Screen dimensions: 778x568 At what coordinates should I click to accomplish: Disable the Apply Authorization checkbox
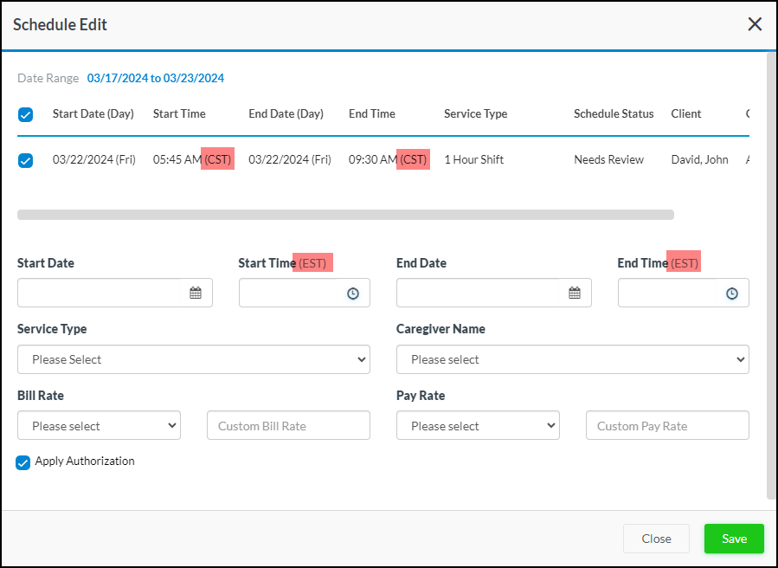(23, 462)
